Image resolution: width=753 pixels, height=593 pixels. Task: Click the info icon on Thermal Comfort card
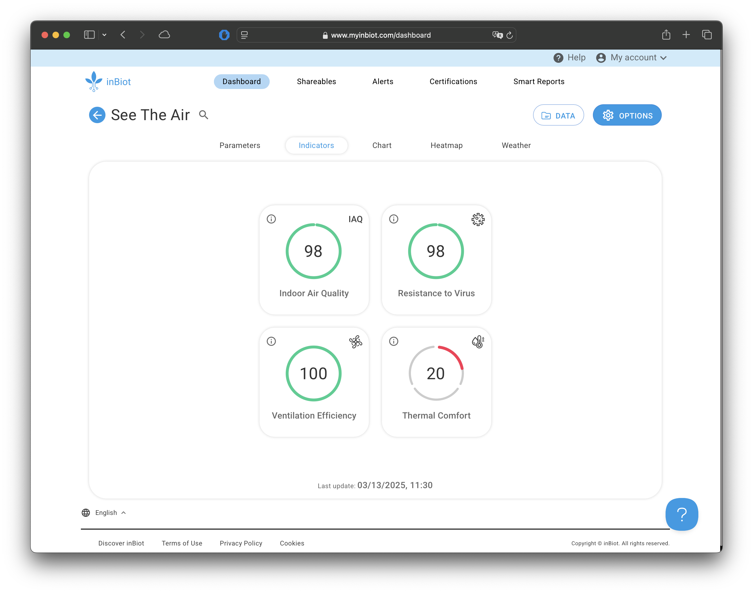393,341
